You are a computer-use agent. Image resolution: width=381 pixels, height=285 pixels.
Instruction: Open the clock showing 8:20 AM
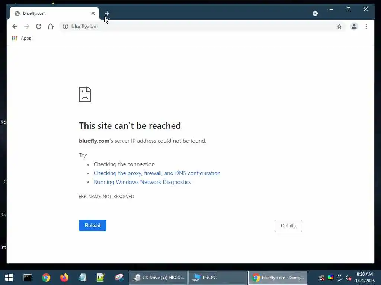(x=365, y=278)
